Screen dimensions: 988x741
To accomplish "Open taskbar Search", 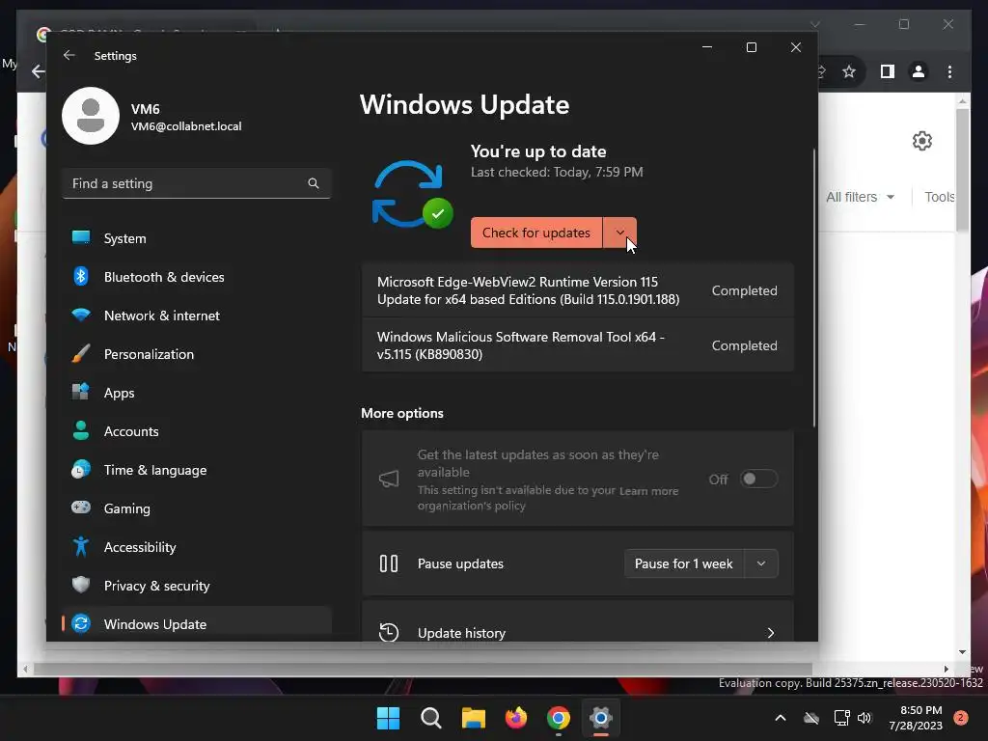I will [431, 718].
